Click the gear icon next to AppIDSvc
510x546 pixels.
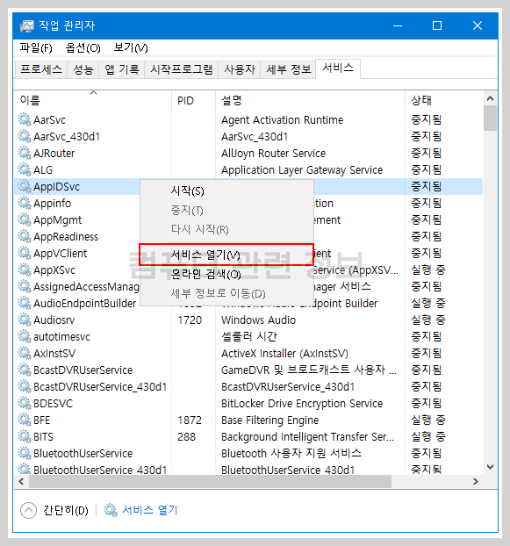[x=25, y=187]
